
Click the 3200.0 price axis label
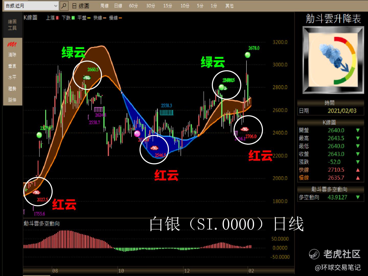coord(280,42)
